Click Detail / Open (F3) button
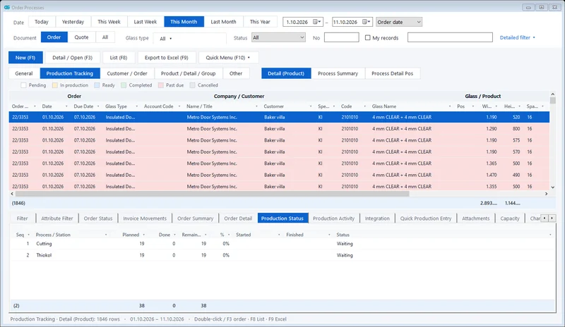This screenshot has width=565, height=327. [73, 58]
